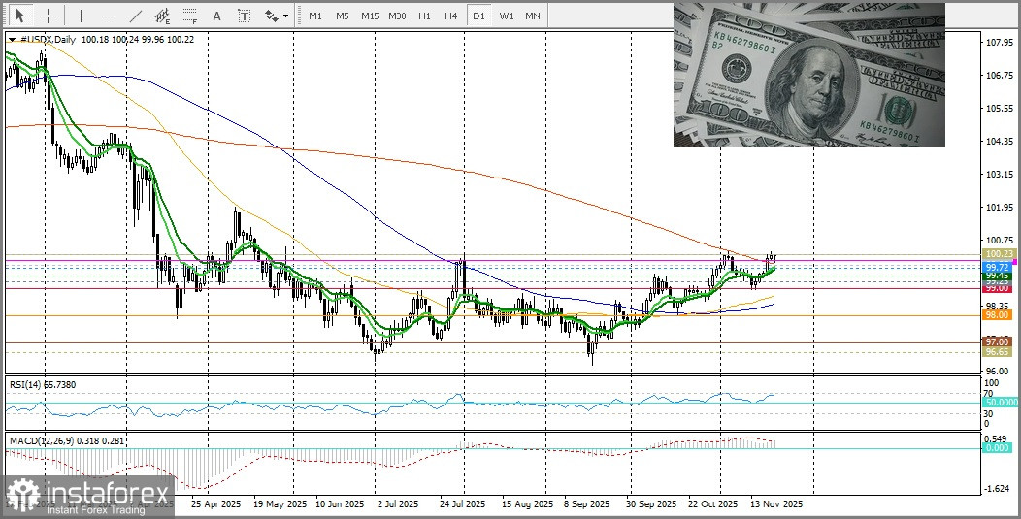
Task: Click the red 99.00 level label
Action: tap(998, 288)
